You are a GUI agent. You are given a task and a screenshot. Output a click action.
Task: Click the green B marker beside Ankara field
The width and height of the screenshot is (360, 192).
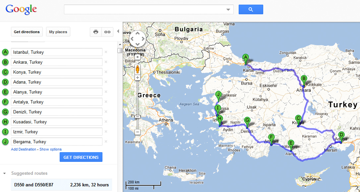5,62
